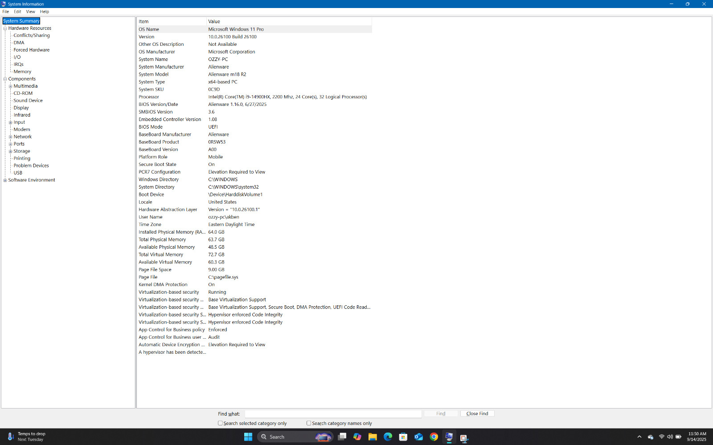Select the DMA category
The width and height of the screenshot is (713, 445).
tap(19, 43)
